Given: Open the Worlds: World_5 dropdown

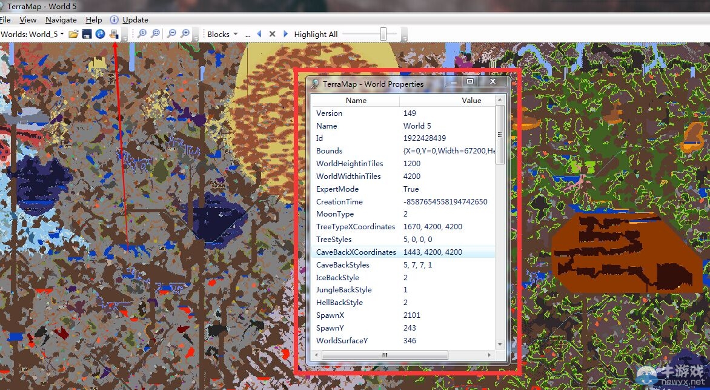Looking at the screenshot, I should (x=33, y=34).
